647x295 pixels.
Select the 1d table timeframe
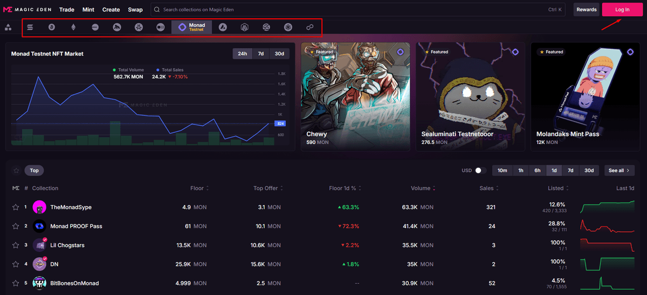click(554, 171)
